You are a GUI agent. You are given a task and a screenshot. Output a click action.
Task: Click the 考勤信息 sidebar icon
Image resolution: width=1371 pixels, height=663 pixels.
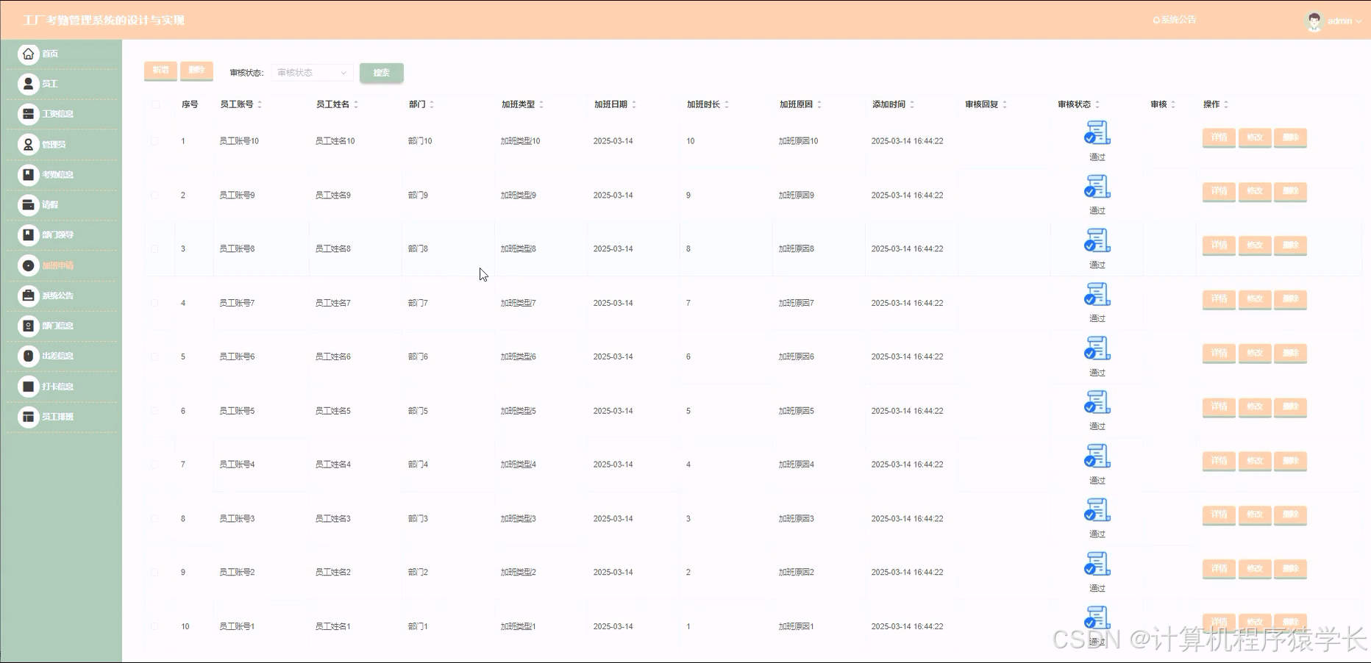point(28,174)
